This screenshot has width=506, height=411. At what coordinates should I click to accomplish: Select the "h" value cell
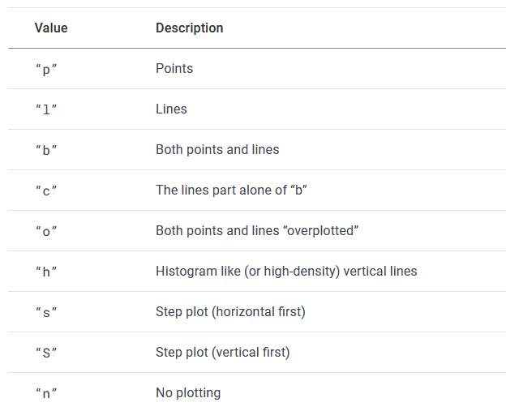47,272
